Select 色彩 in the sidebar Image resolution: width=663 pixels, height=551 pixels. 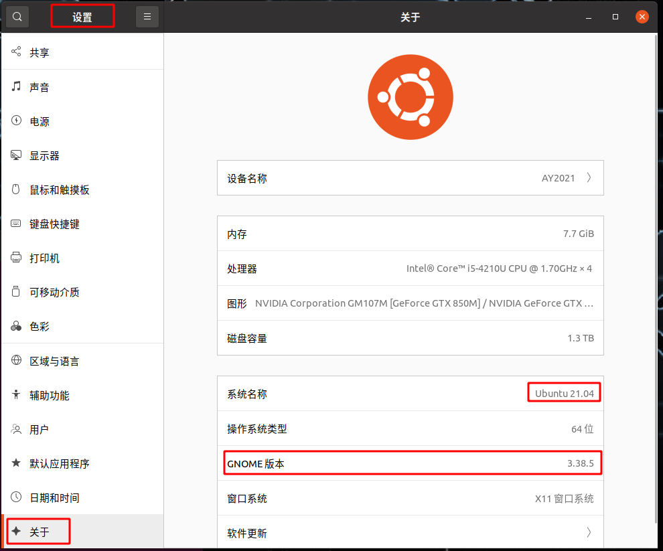pyautogui.click(x=82, y=326)
